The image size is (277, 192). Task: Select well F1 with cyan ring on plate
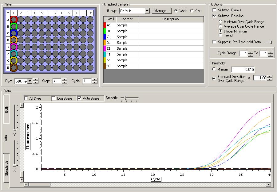click(14, 54)
